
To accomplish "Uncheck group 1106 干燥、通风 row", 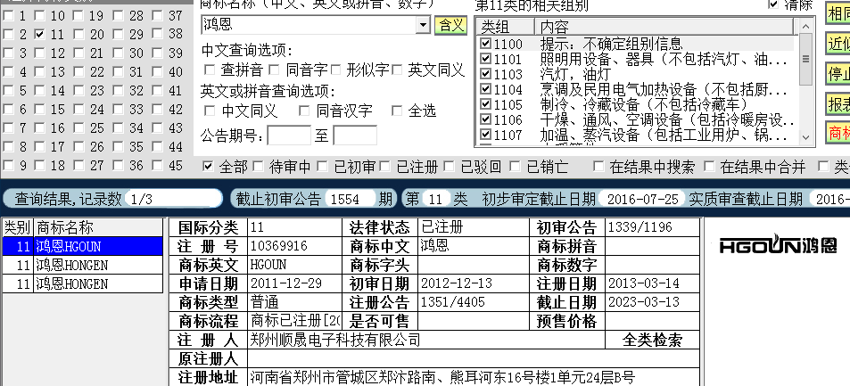I will (486, 119).
